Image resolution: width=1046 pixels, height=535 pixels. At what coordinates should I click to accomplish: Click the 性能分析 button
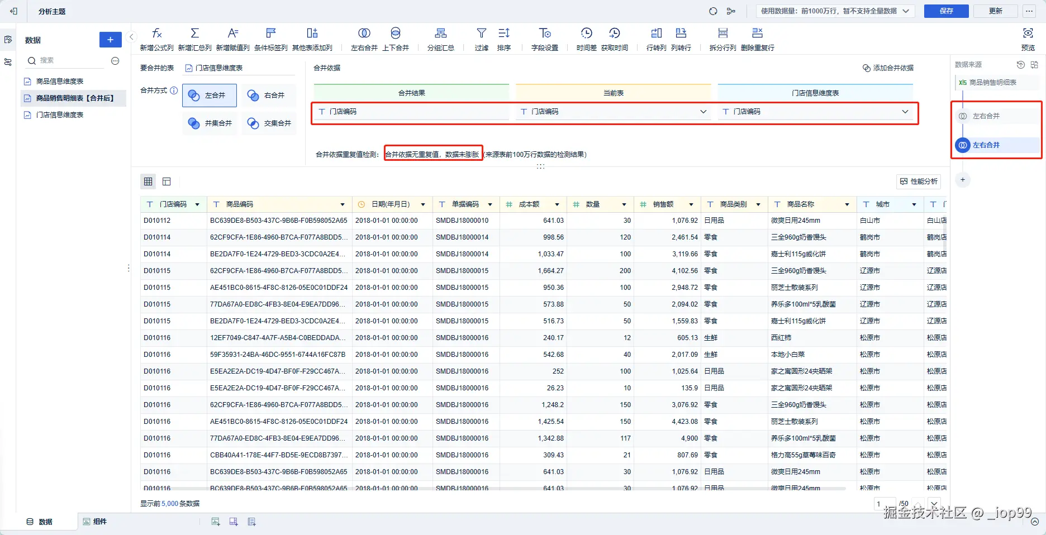click(919, 181)
